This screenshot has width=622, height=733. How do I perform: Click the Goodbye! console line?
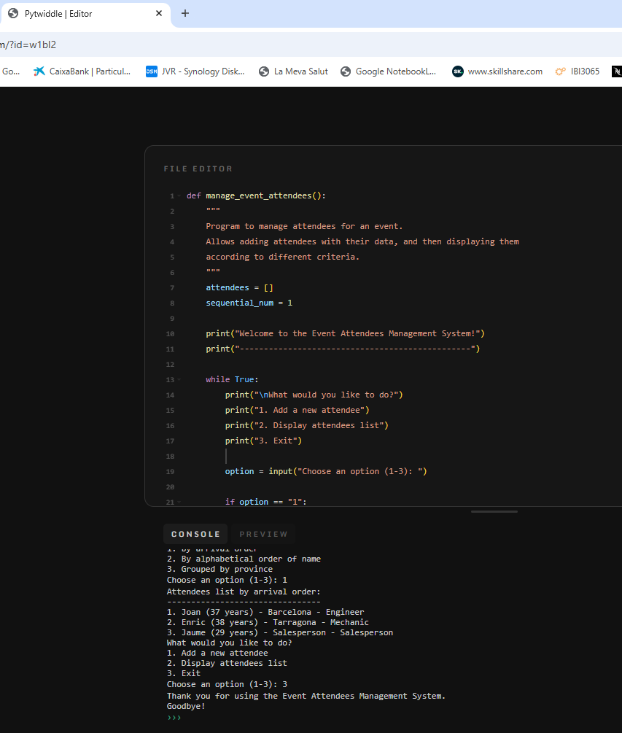click(x=186, y=706)
